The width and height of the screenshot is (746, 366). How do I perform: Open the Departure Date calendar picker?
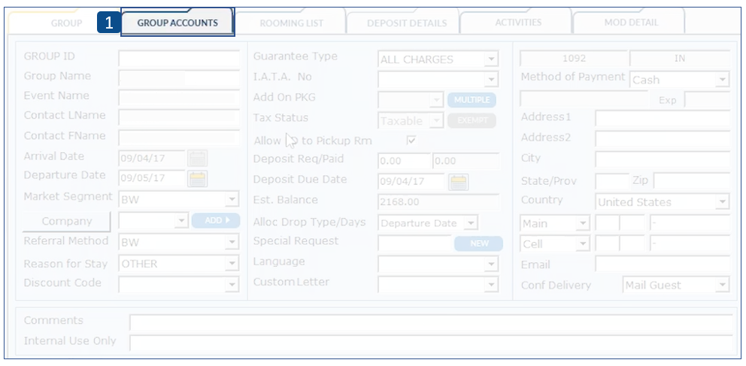click(197, 178)
